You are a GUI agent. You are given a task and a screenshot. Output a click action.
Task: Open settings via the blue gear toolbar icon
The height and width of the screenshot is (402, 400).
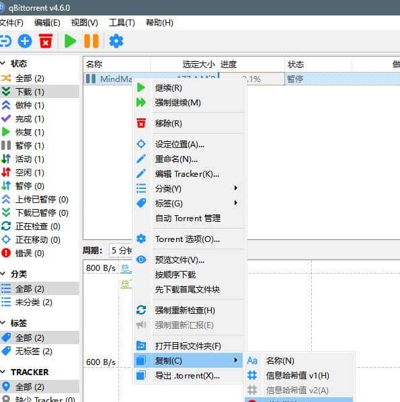coord(116,41)
